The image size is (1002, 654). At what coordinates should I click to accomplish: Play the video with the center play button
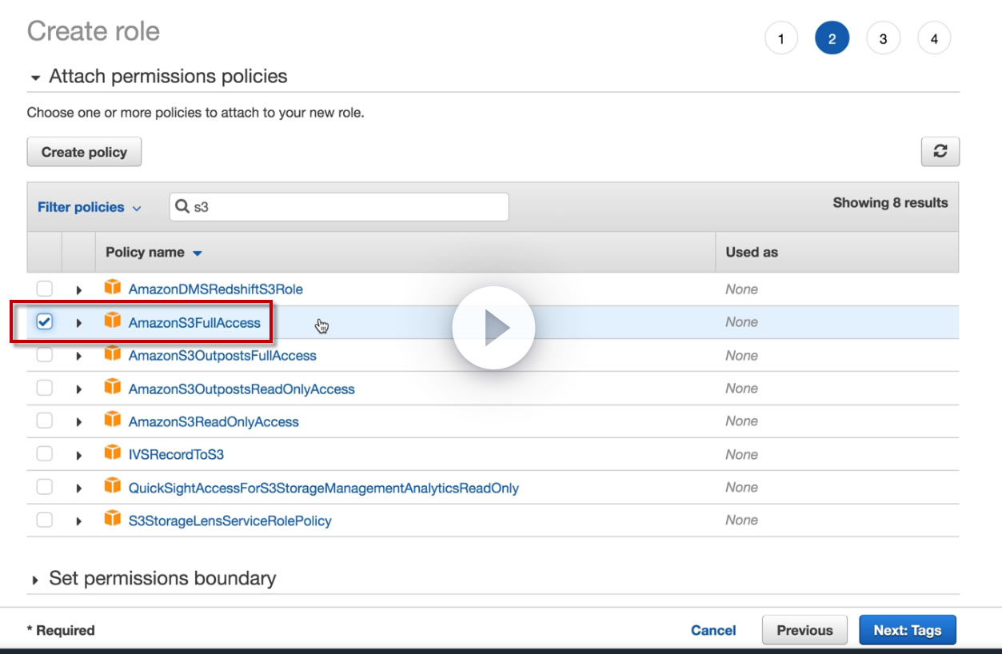pos(493,328)
